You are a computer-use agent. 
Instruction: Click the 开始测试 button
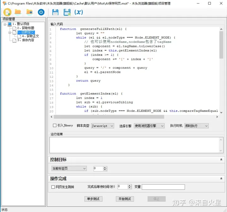click(125, 199)
